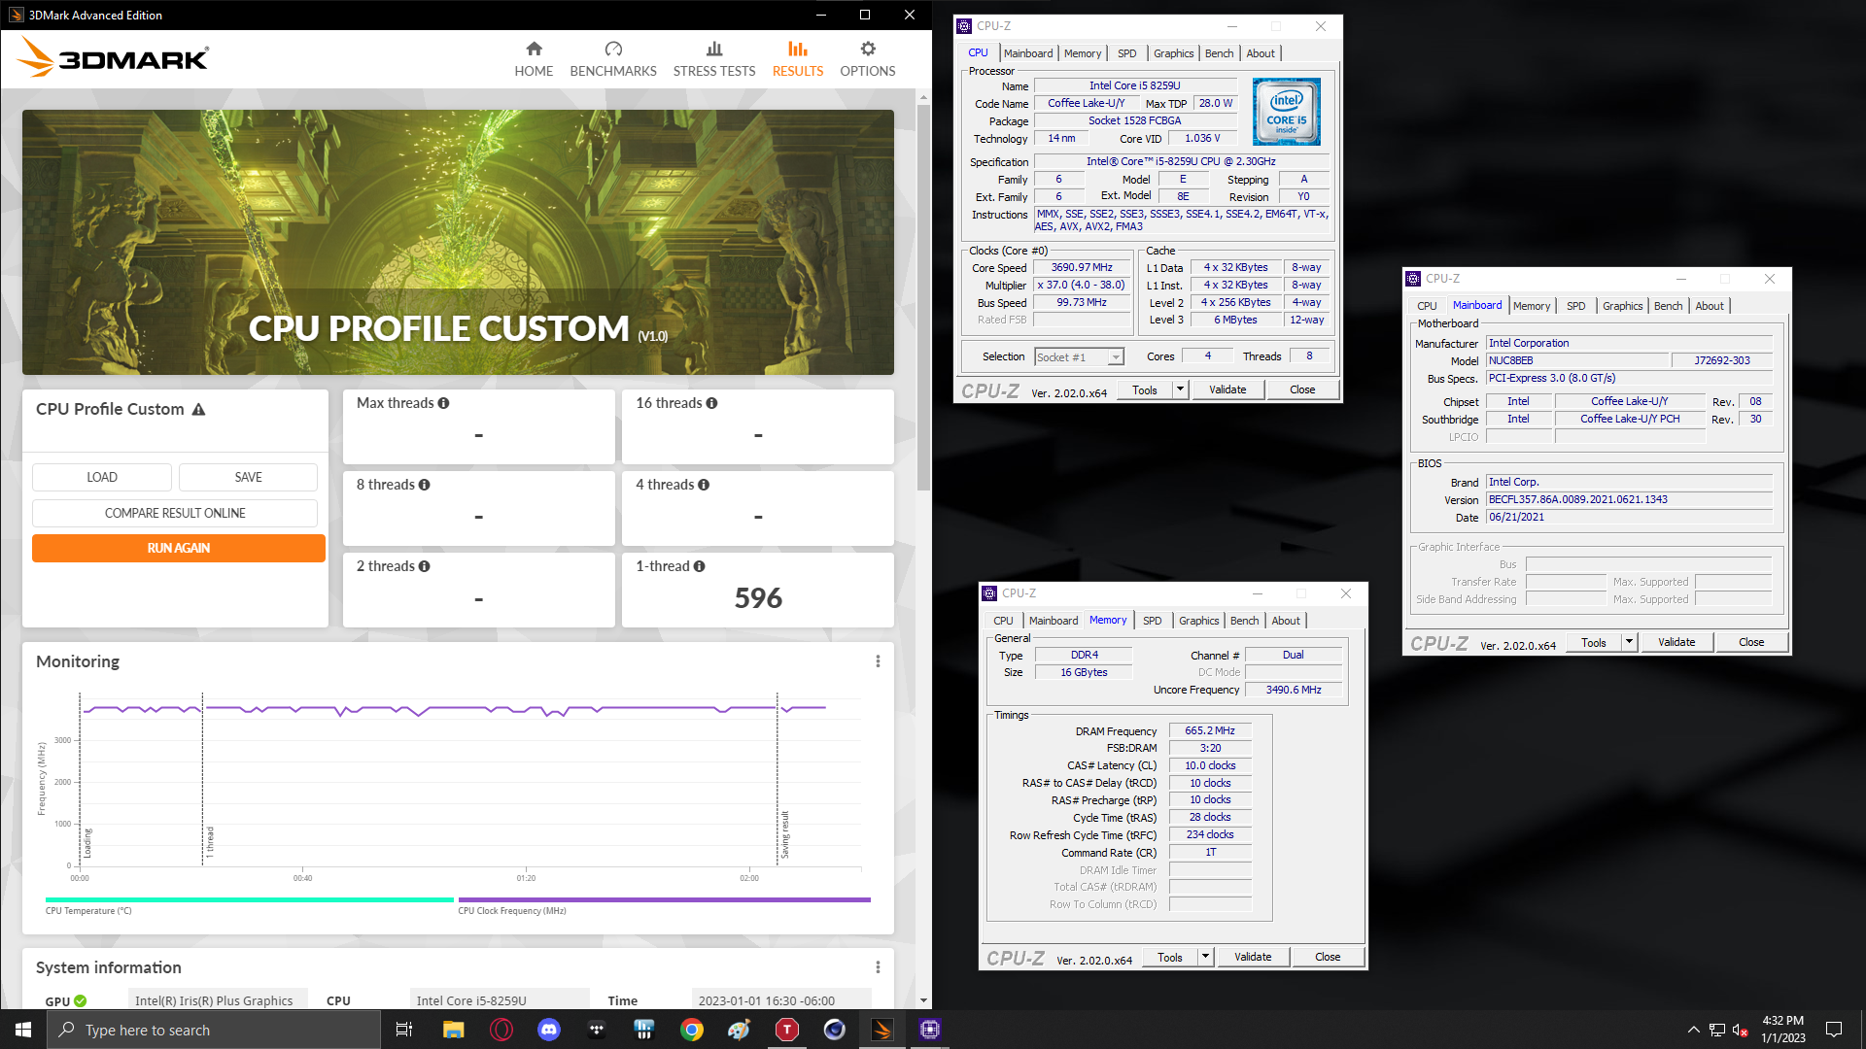Open OPTIONS gear in 3DMark
The image size is (1866, 1049).
click(x=868, y=59)
